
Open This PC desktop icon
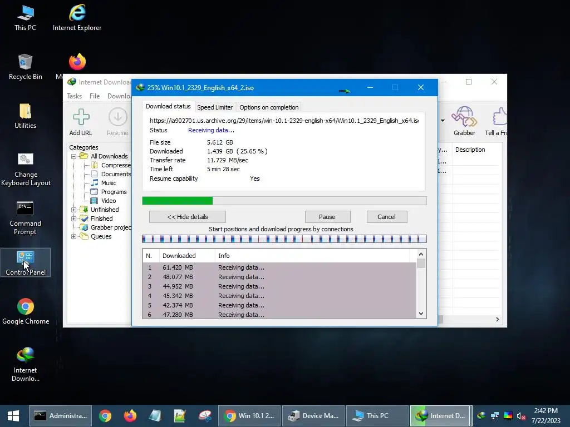coord(25,18)
